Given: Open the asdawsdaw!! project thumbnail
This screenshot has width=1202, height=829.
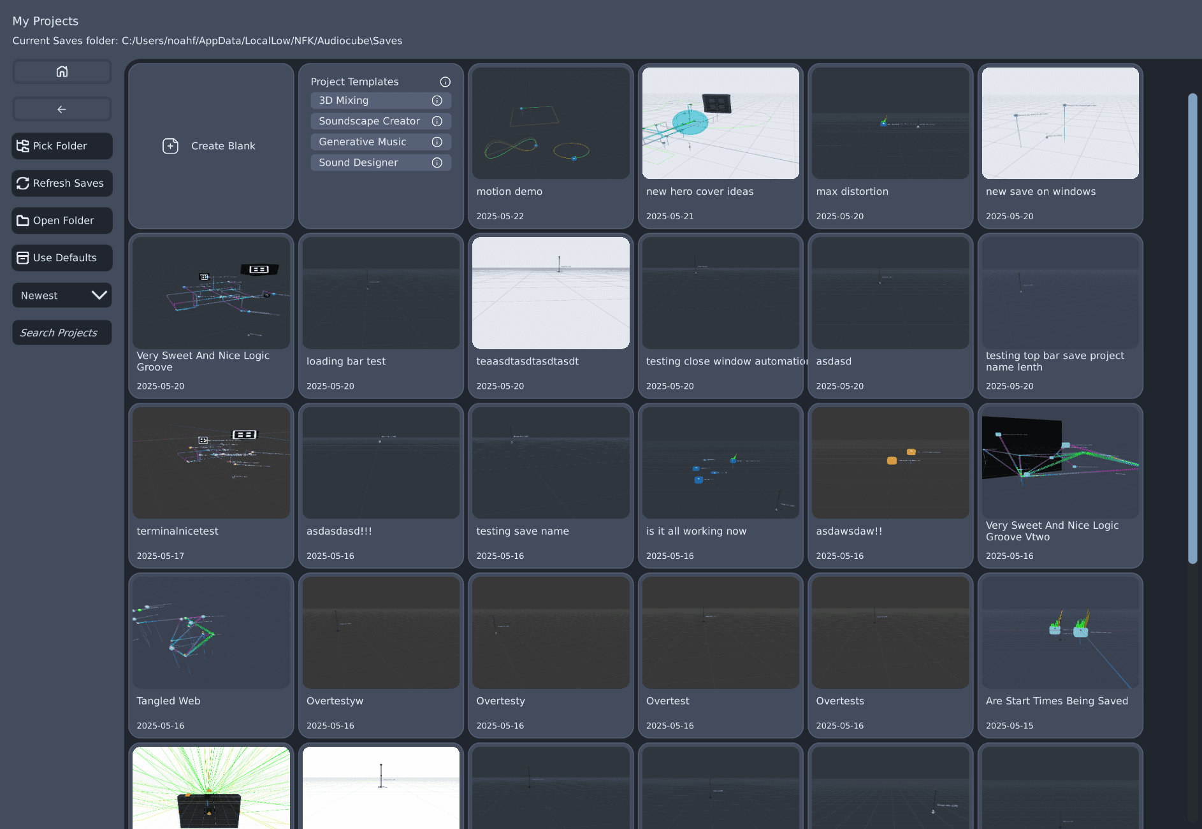Looking at the screenshot, I should coord(890,463).
